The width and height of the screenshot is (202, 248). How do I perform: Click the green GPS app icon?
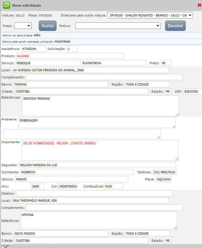point(7,5)
